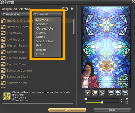Open the Unobtained filter dropdown

[15, 14]
